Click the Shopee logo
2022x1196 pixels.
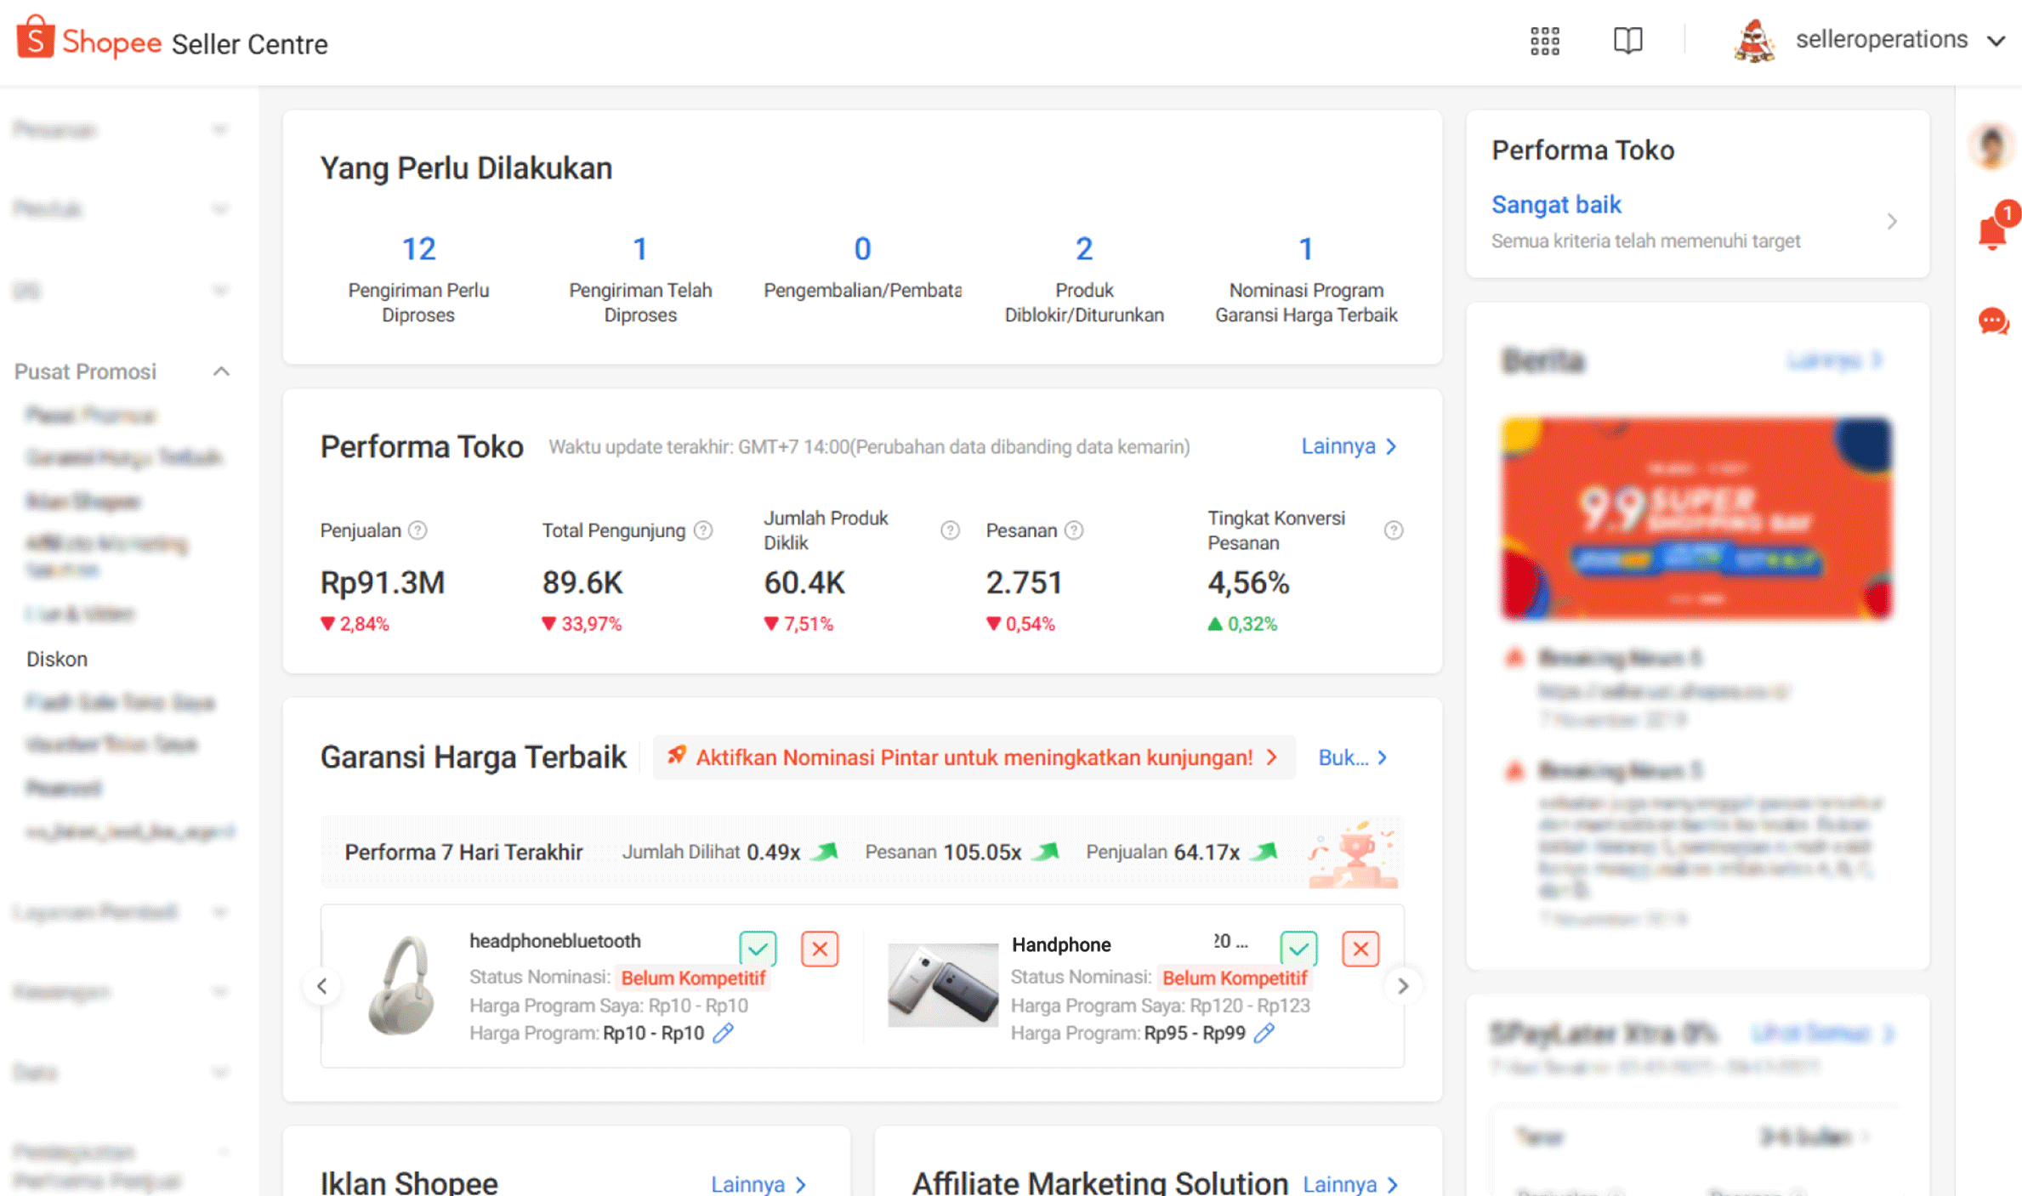tap(89, 40)
